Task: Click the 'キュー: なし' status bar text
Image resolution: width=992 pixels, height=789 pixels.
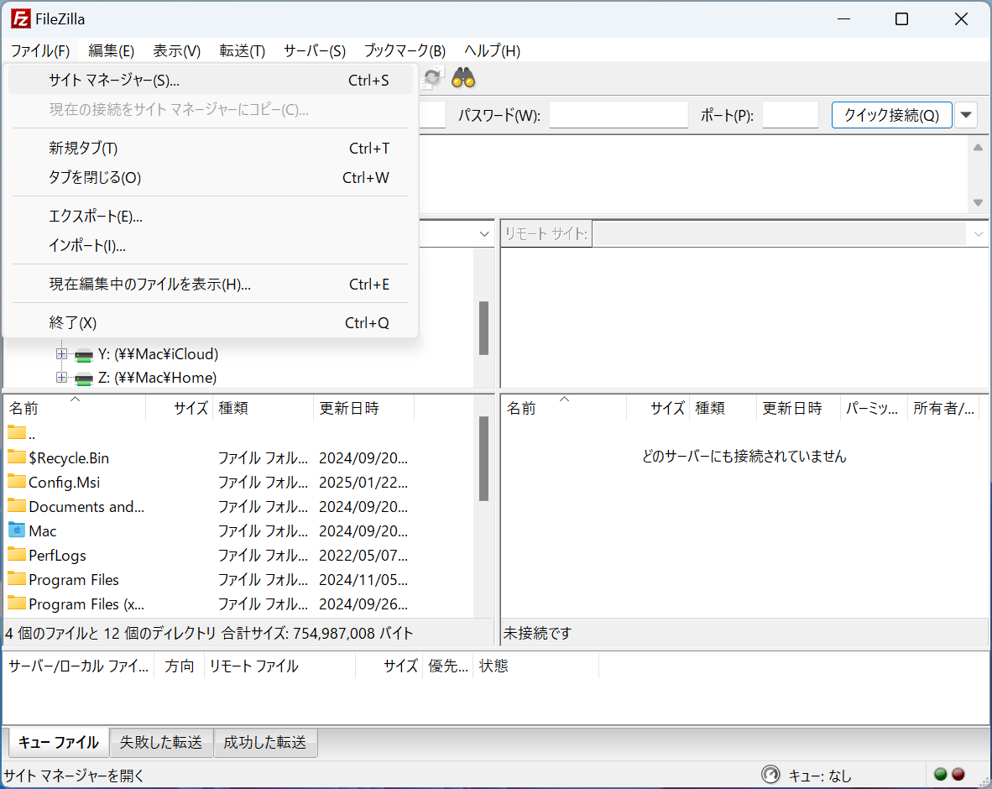Action: coord(820,776)
